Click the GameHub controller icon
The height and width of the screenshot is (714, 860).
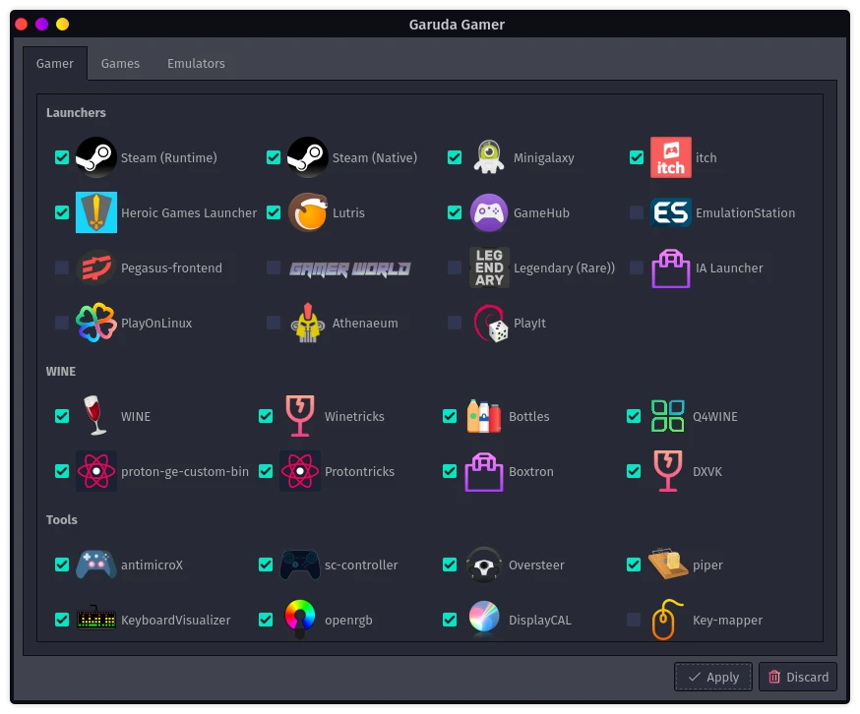point(489,212)
